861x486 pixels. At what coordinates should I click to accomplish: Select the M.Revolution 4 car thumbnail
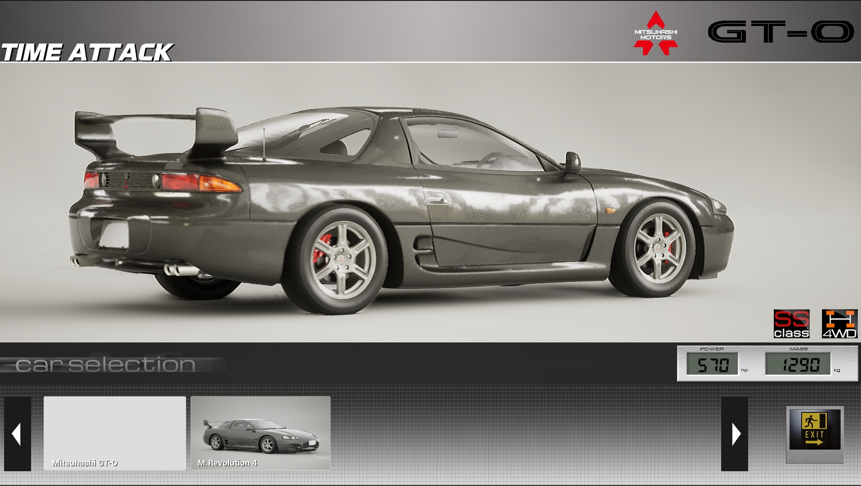(260, 433)
